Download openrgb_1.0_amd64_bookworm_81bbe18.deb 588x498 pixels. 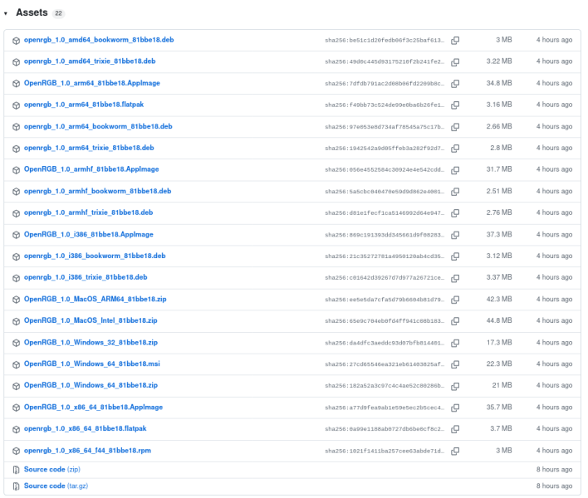(x=99, y=40)
